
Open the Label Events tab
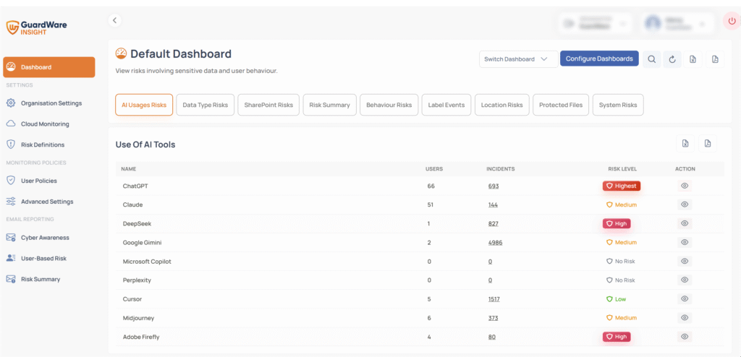tap(446, 105)
